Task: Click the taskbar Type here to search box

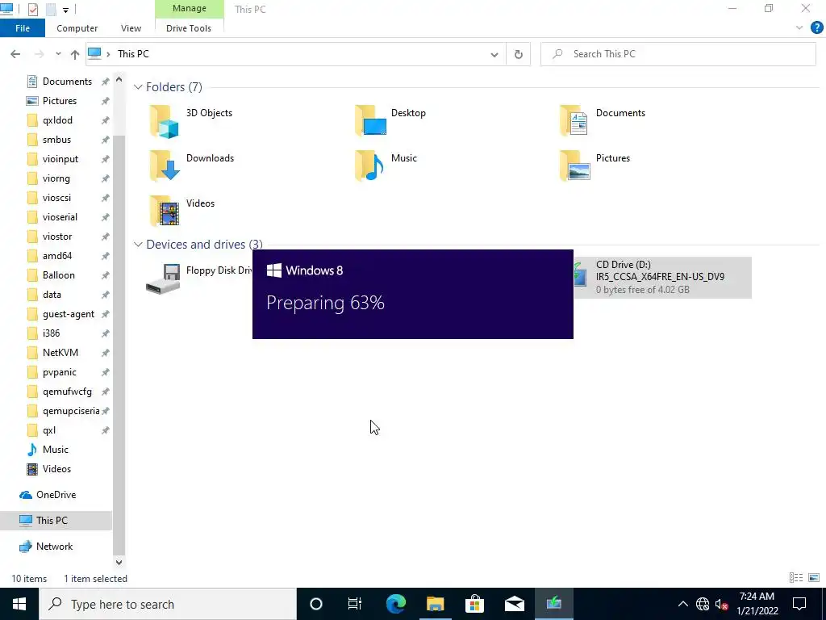Action: pyautogui.click(x=168, y=604)
